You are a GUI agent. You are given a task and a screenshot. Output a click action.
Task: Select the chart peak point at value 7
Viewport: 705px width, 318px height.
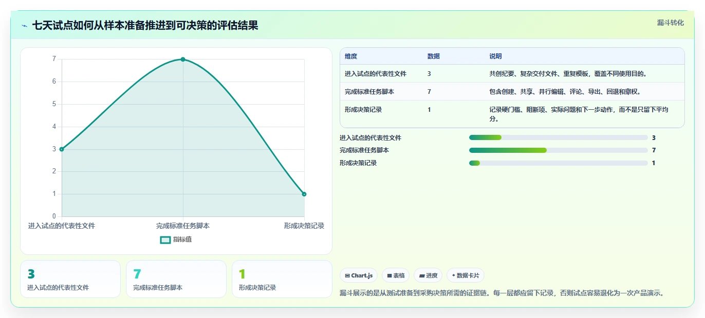click(183, 59)
